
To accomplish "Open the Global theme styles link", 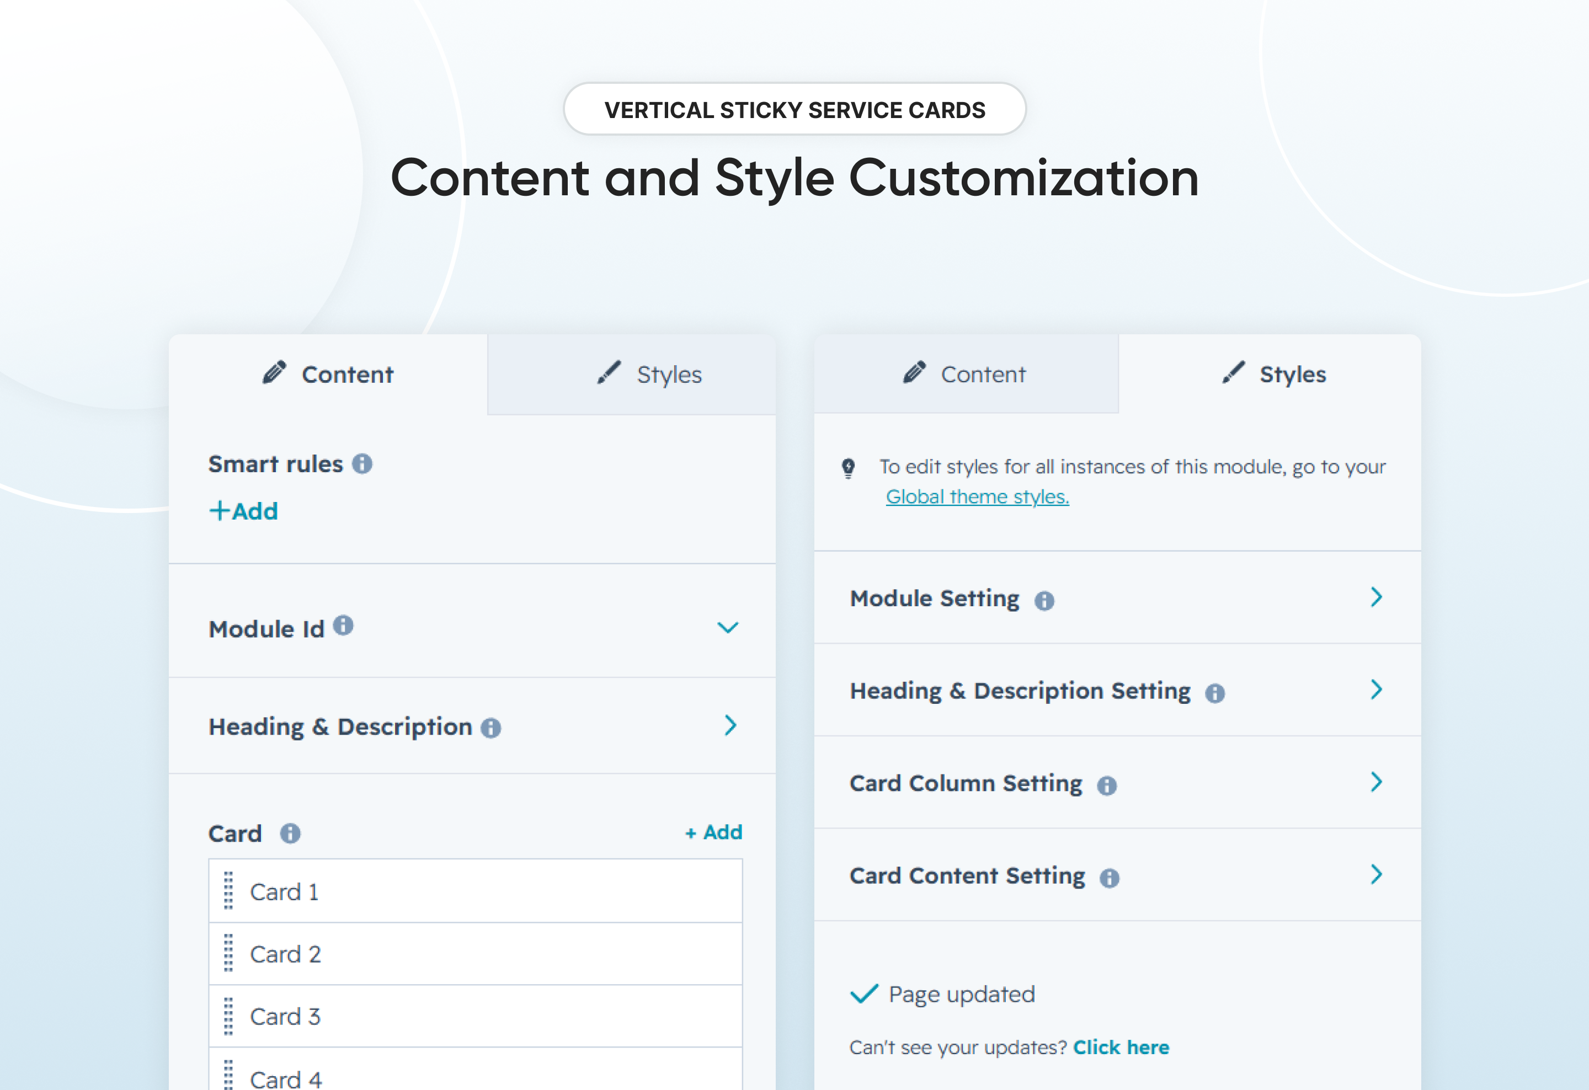I will [977, 497].
